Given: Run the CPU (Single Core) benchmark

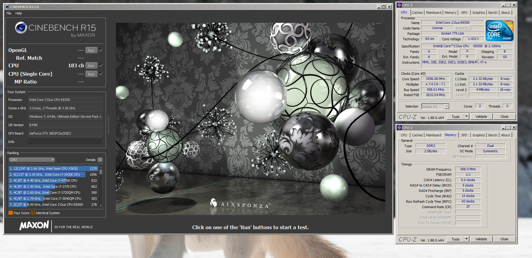Looking at the screenshot, I should (91, 74).
